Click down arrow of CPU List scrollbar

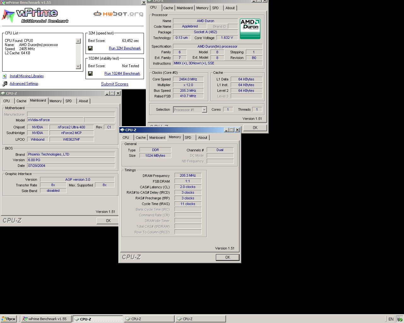click(x=78, y=66)
